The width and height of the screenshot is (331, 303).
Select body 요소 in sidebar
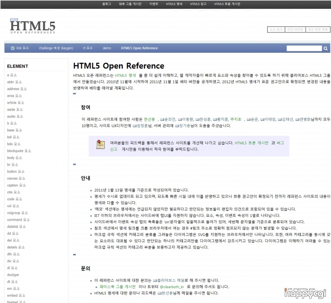pyautogui.click(x=14, y=158)
